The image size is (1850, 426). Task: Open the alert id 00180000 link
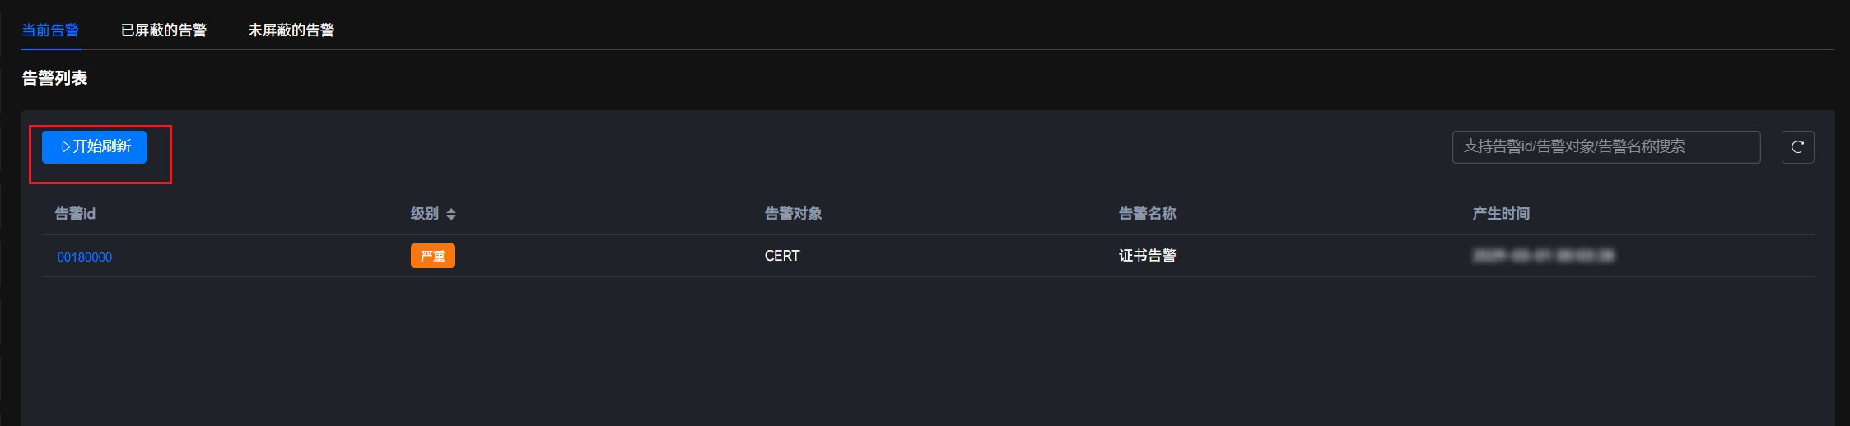coord(85,257)
